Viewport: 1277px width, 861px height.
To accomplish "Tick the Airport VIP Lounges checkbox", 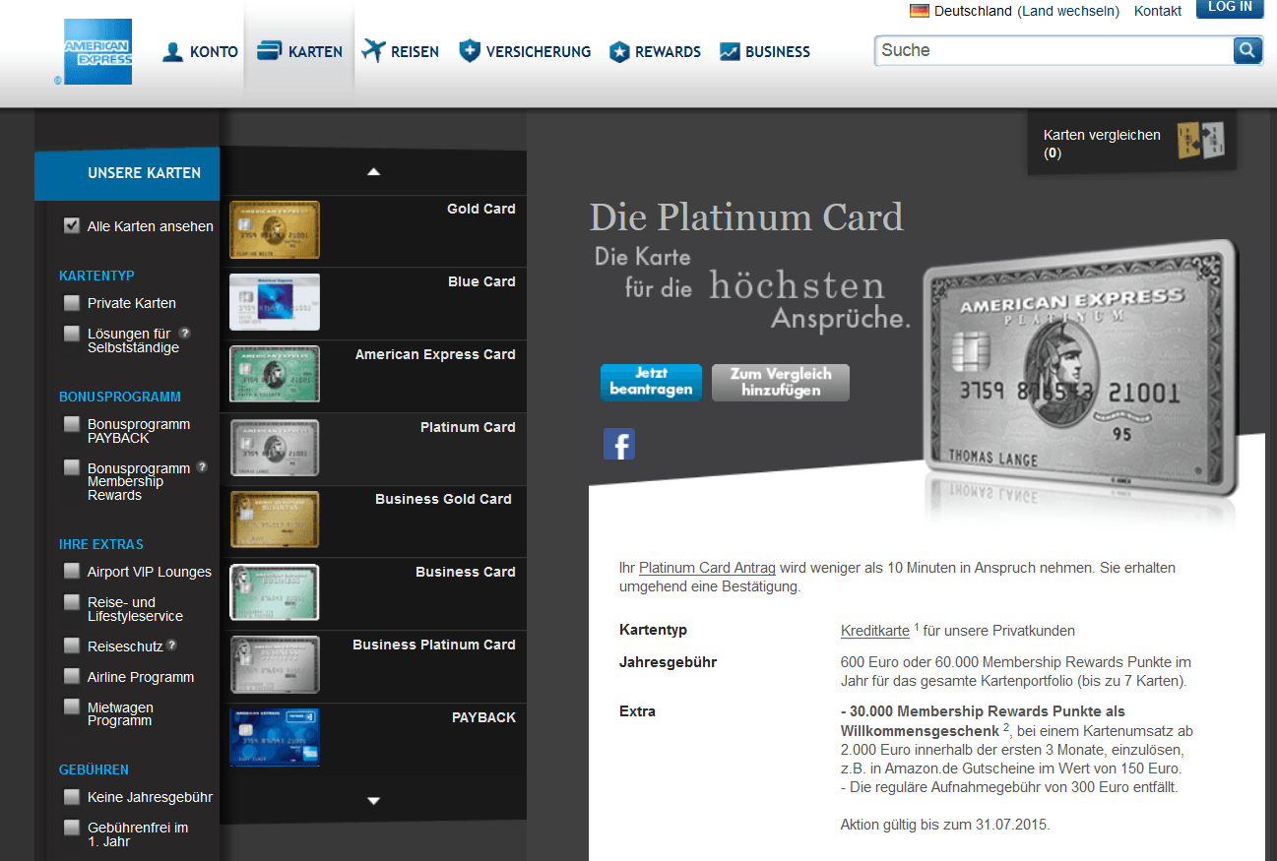I will click(71, 571).
